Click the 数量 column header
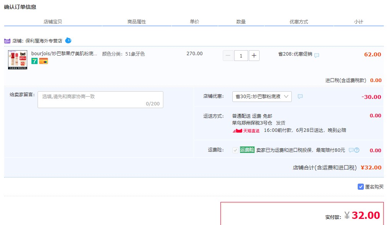 241,22
